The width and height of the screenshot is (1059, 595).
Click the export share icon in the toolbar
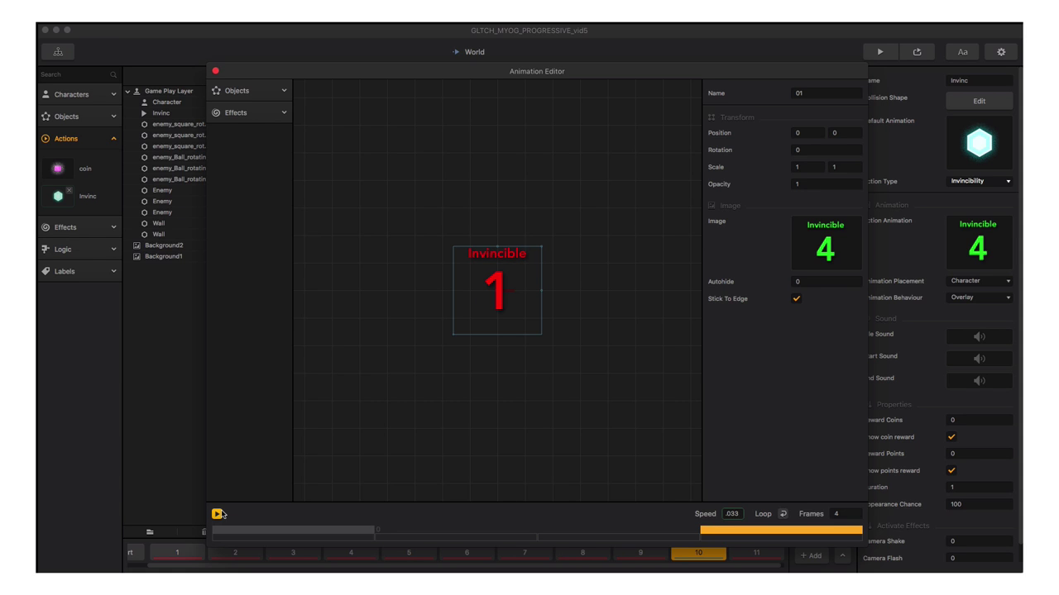[x=917, y=52]
